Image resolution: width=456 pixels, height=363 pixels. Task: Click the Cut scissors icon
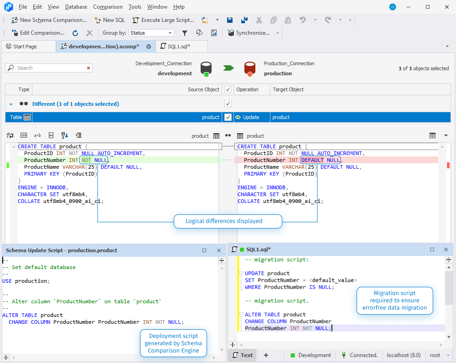tap(259, 20)
